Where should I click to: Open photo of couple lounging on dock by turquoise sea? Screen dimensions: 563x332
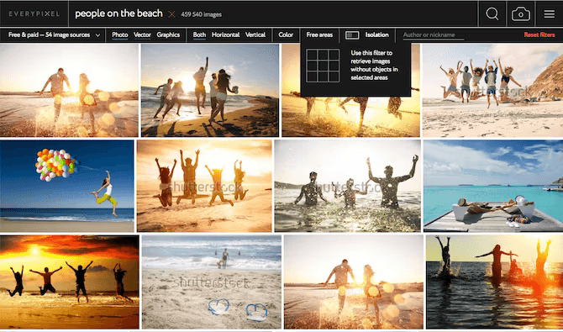pos(493,186)
